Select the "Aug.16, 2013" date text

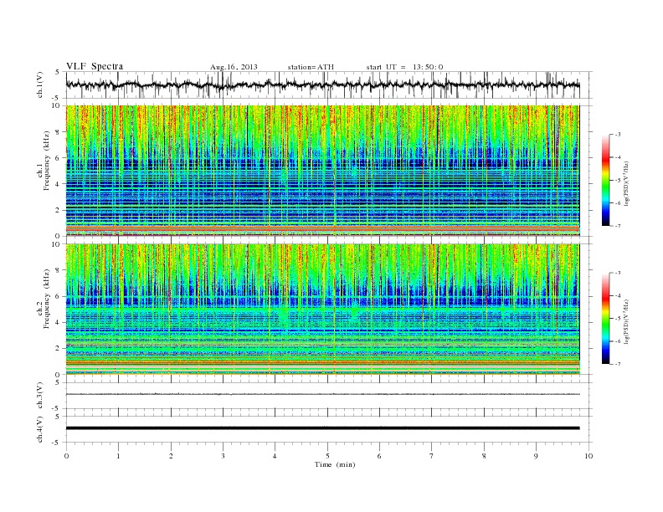tap(234, 67)
